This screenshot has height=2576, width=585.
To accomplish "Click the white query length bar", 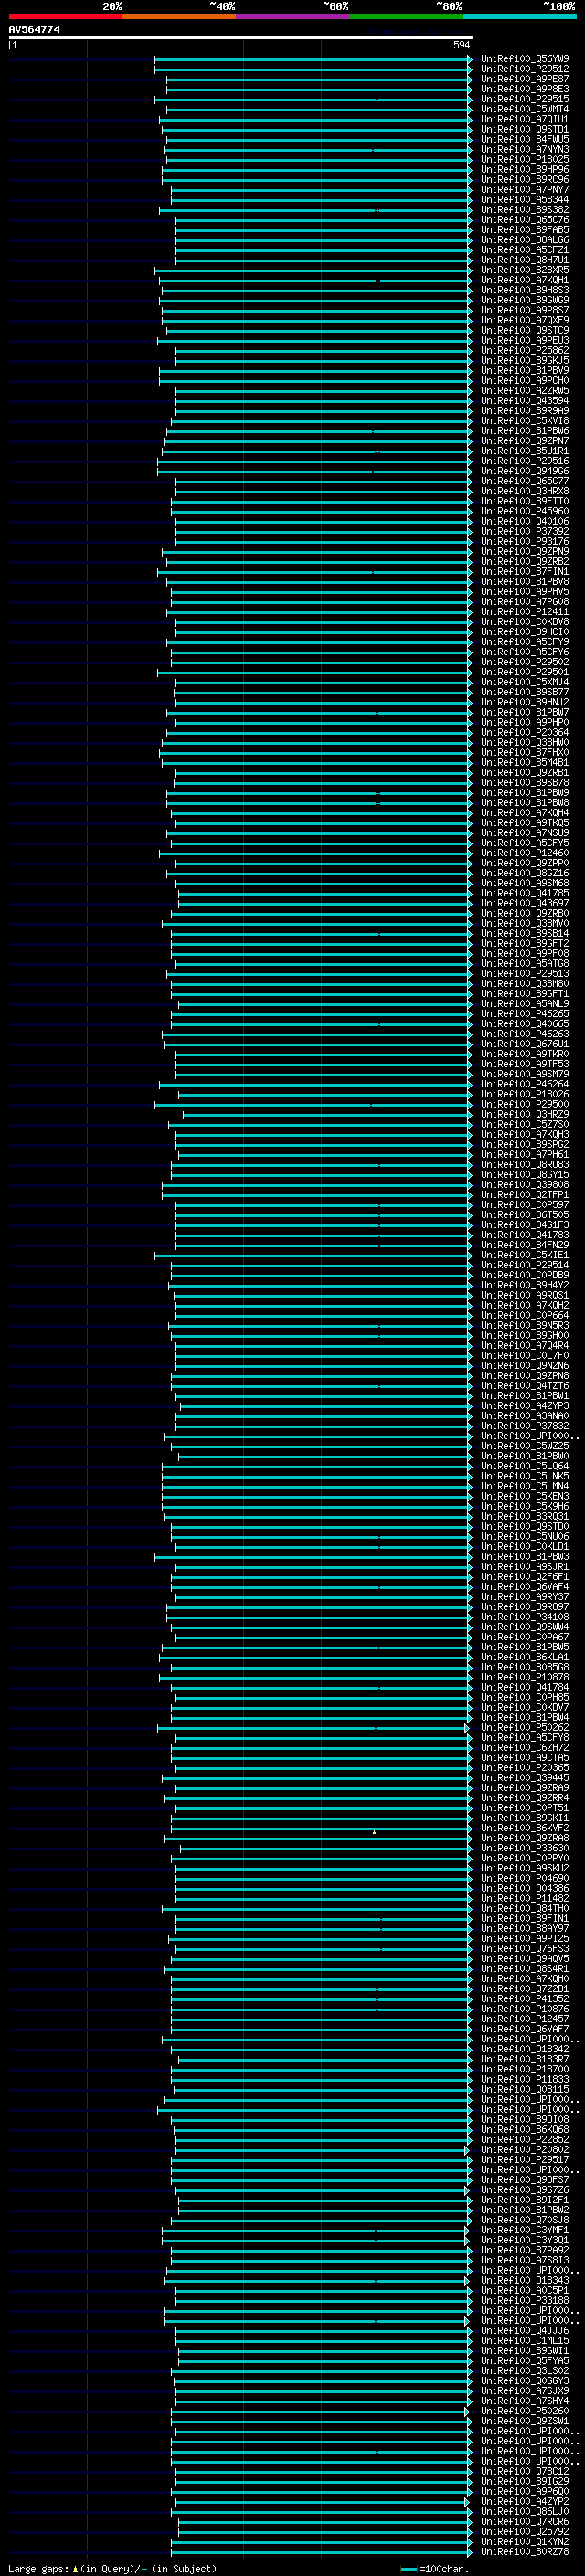I will (241, 38).
